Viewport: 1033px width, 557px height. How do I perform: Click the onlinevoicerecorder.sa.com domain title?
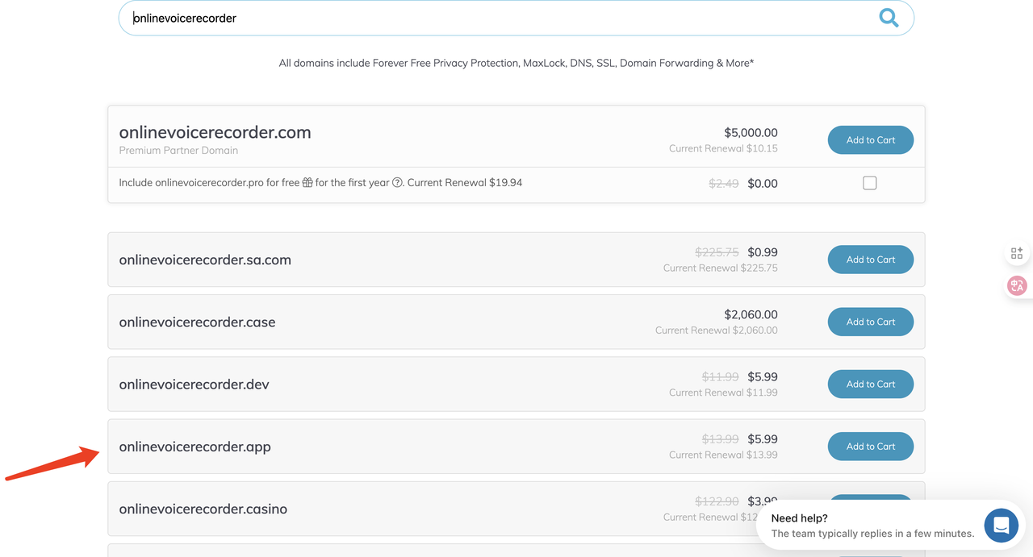(x=205, y=260)
